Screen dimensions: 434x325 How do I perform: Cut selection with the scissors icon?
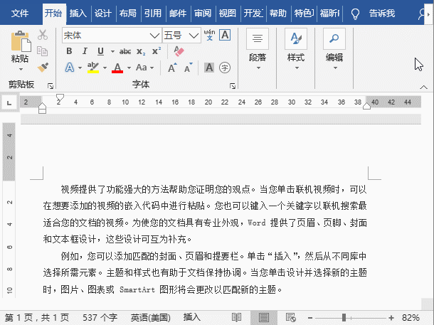click(43, 35)
